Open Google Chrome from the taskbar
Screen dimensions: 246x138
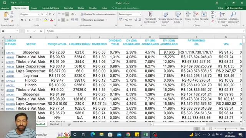point(128,135)
